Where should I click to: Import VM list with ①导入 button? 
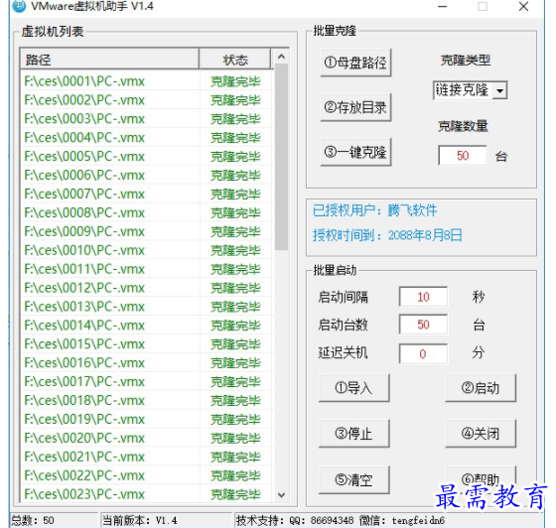pos(353,388)
